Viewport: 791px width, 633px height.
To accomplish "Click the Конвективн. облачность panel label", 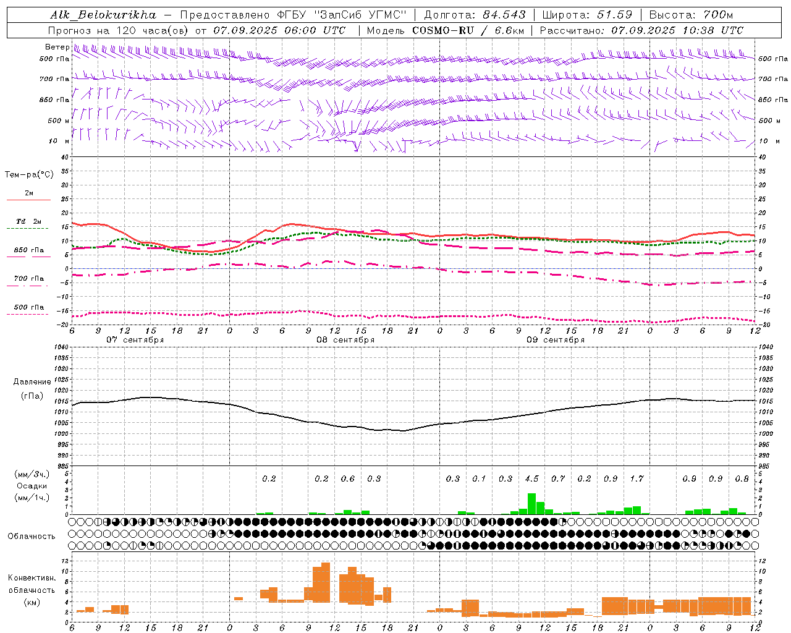I will point(32,584).
